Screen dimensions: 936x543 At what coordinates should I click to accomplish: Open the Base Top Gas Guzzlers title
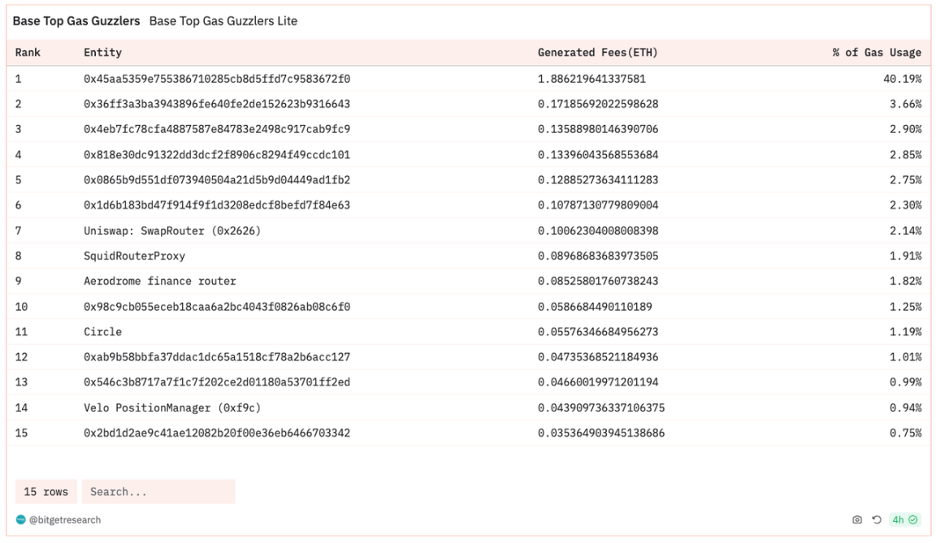(x=76, y=21)
